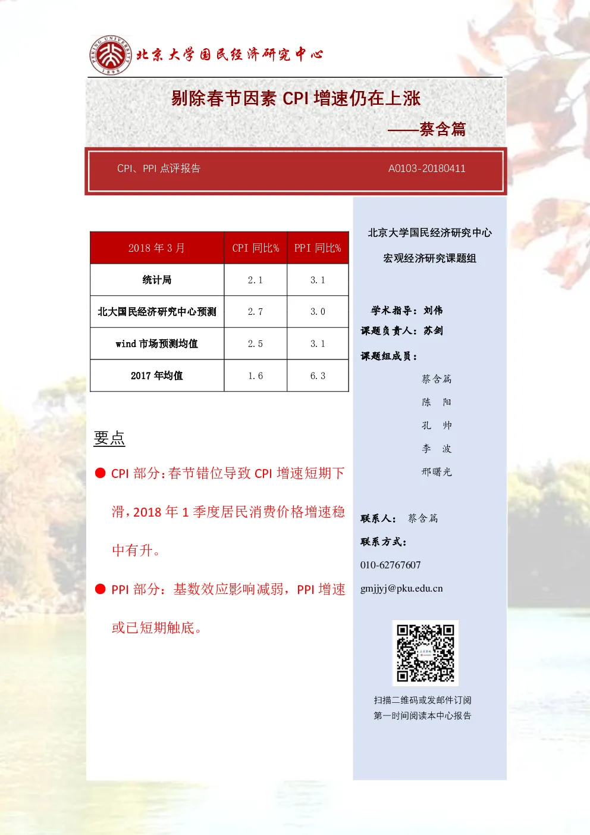Click member name 邢曙光
Image resolution: width=590 pixels, height=835 pixels.
[x=437, y=472]
